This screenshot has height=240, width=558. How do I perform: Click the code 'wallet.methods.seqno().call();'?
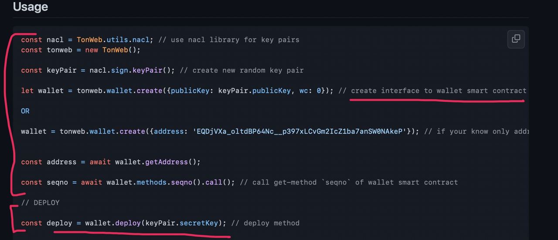[171, 182]
